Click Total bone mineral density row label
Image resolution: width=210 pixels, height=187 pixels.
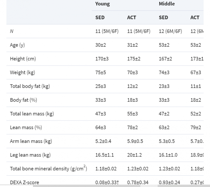[48, 169]
